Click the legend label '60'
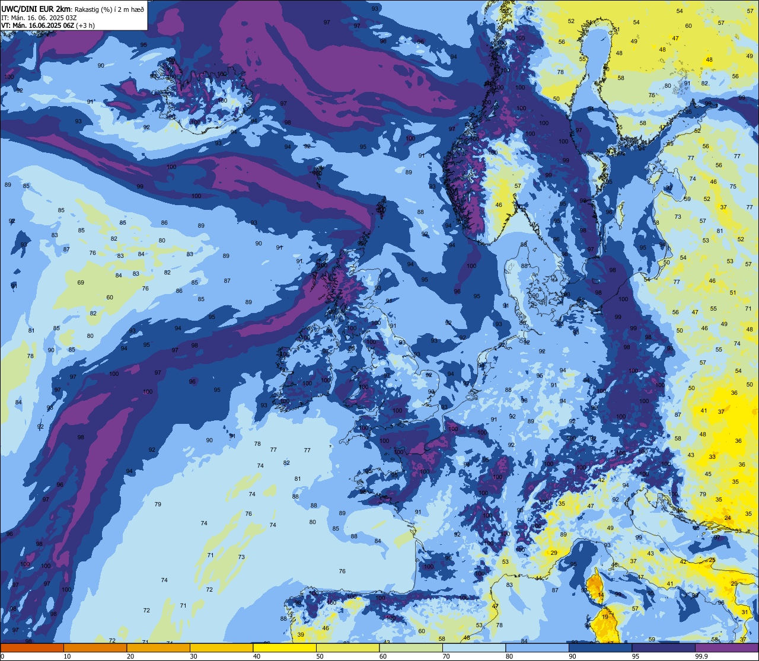The width and height of the screenshot is (759, 661). (x=383, y=656)
